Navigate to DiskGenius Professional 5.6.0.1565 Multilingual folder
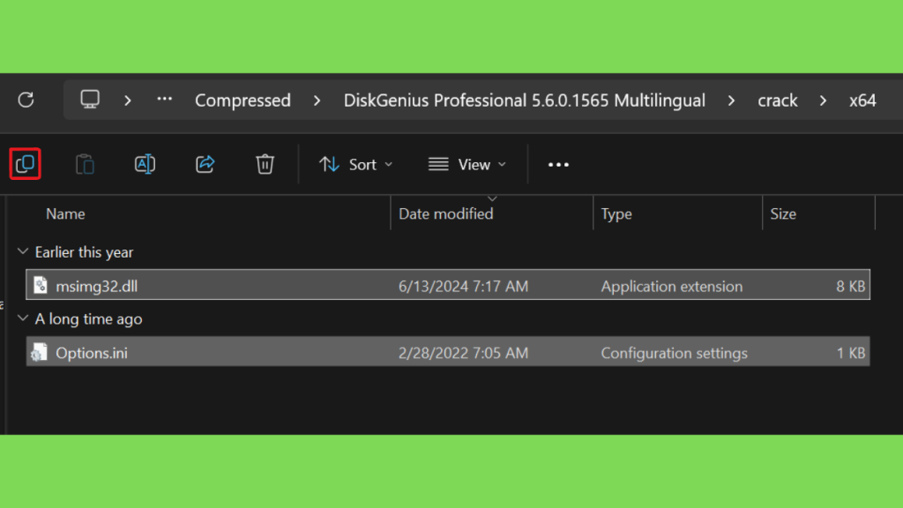This screenshot has height=508, width=903. point(525,101)
